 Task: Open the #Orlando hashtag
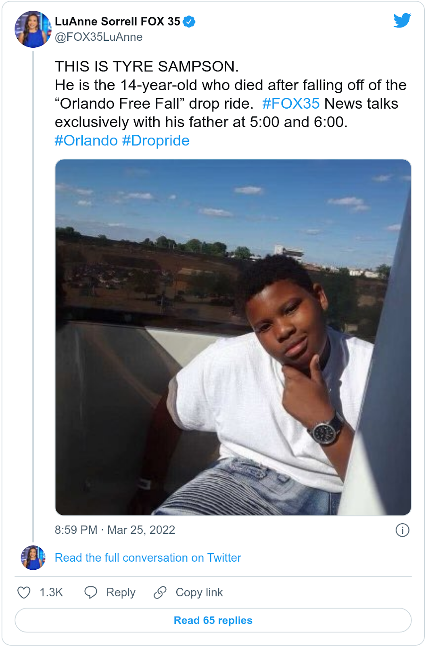pyautogui.click(x=86, y=141)
